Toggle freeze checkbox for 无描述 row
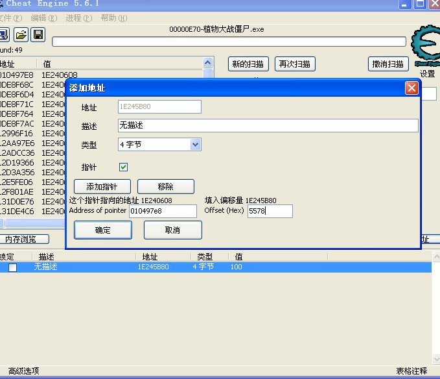The image size is (440, 379). [x=12, y=267]
